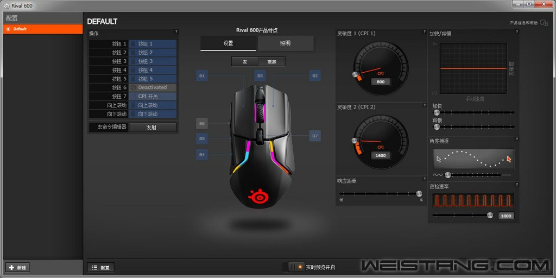Open the 按钮 1 action assignment dropdown
This screenshot has width=556, height=278.
pos(153,43)
